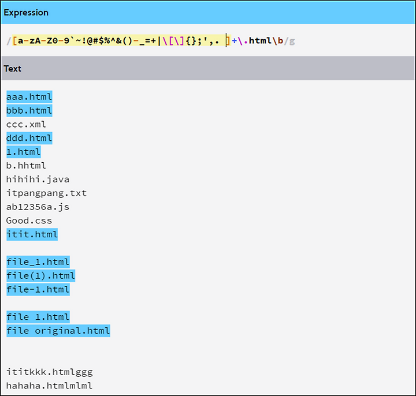Click the '\b' word boundary token in expression
Screen dimensions: 416x396
[277, 41]
